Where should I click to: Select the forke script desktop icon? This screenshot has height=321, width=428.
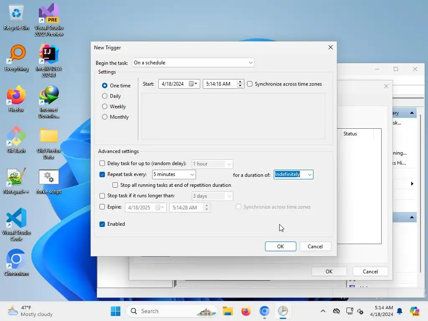[x=49, y=181]
